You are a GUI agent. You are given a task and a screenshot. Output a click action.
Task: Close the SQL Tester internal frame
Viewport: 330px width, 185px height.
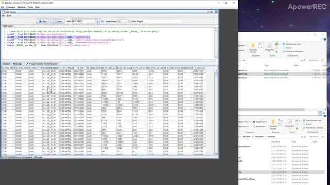coord(216,12)
